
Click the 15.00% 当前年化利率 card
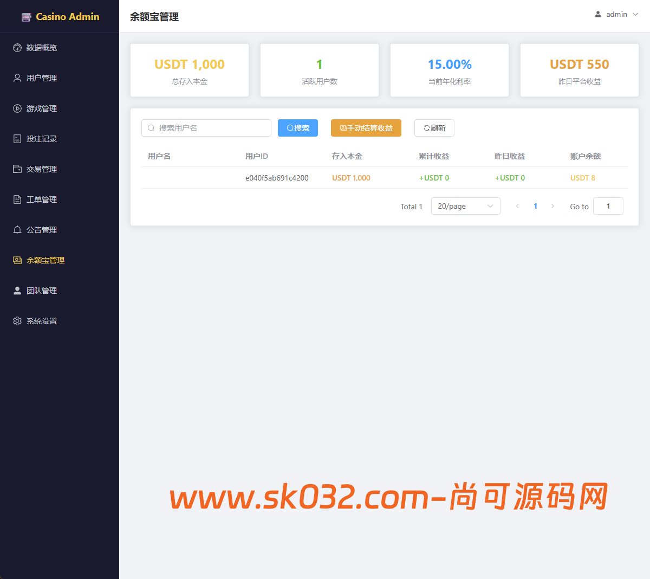click(x=450, y=70)
